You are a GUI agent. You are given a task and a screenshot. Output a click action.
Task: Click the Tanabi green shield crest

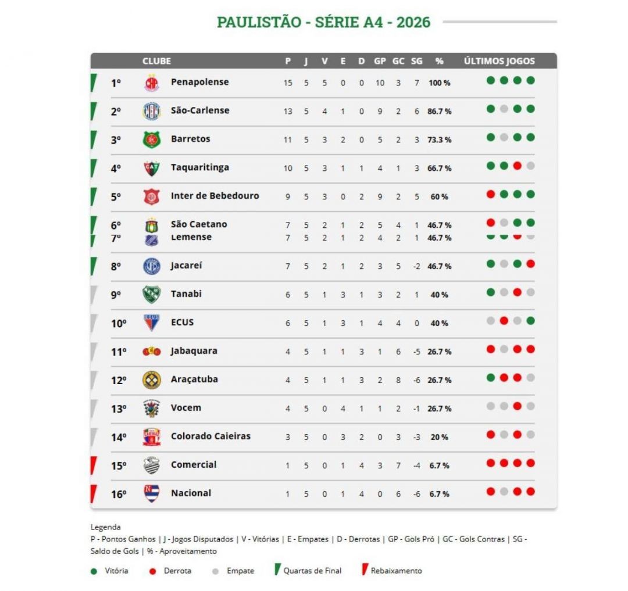pos(151,295)
